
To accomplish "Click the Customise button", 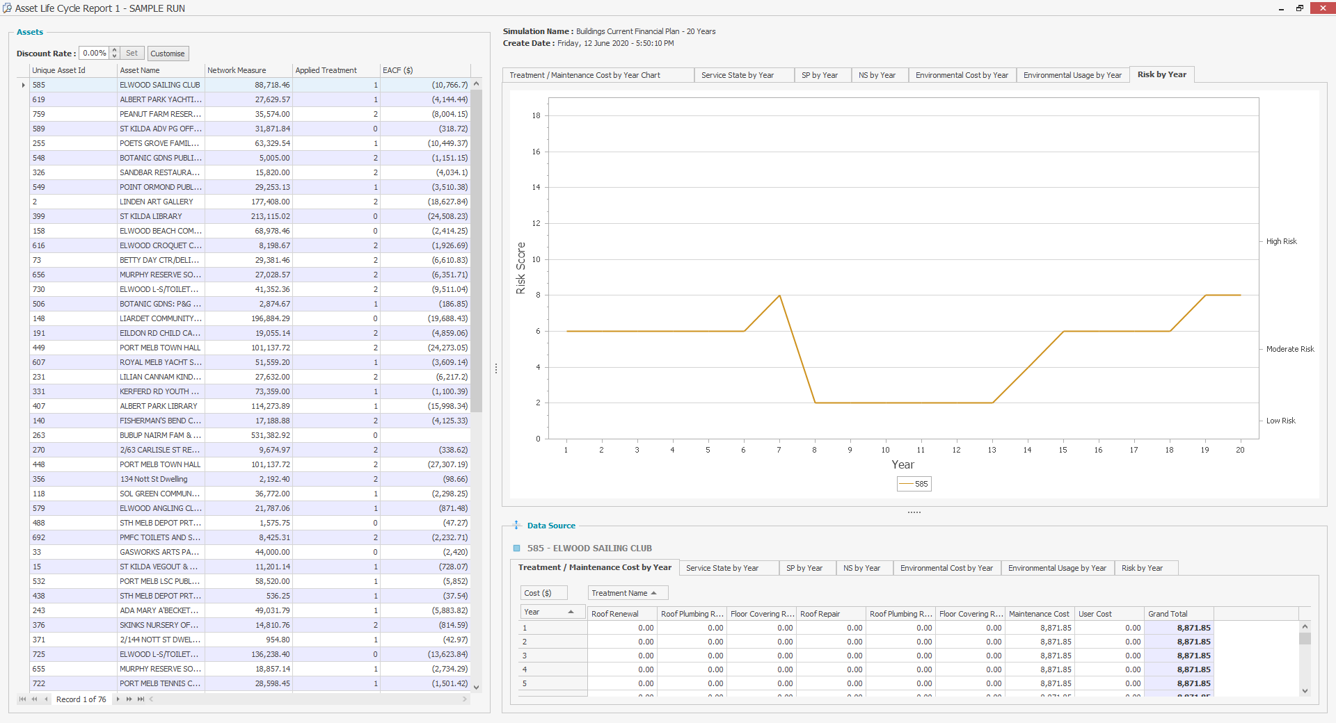I will tap(168, 54).
